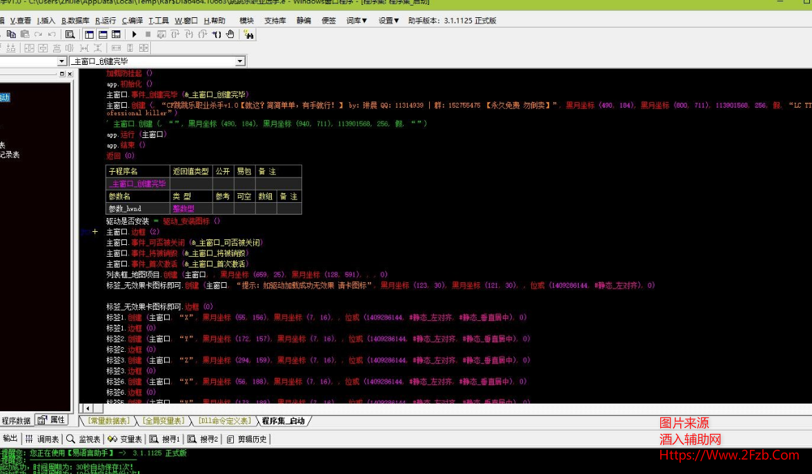Screen dimensions: 812x474
Task: Click the hand icon in debug toolbar
Action: coord(230,34)
